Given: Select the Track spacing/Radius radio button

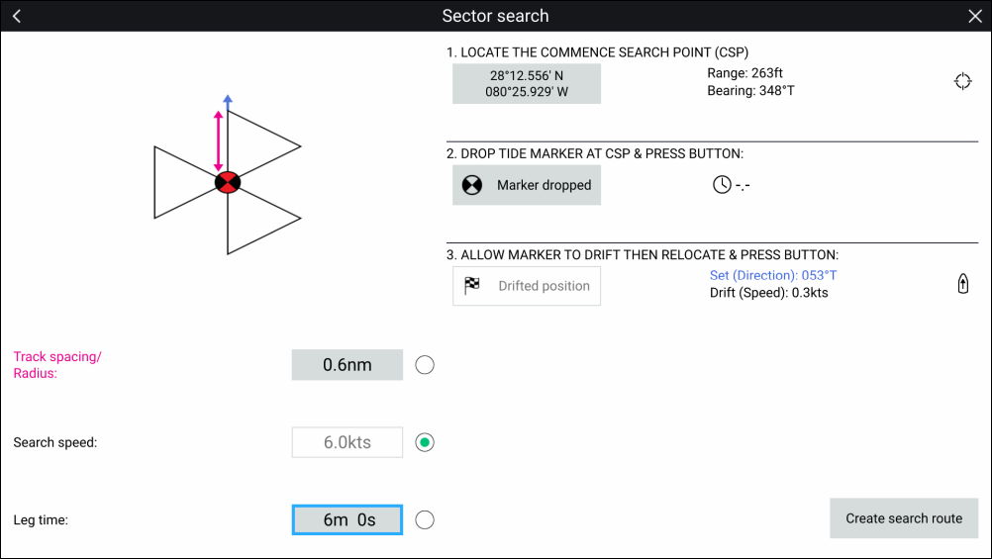Looking at the screenshot, I should pyautogui.click(x=425, y=365).
